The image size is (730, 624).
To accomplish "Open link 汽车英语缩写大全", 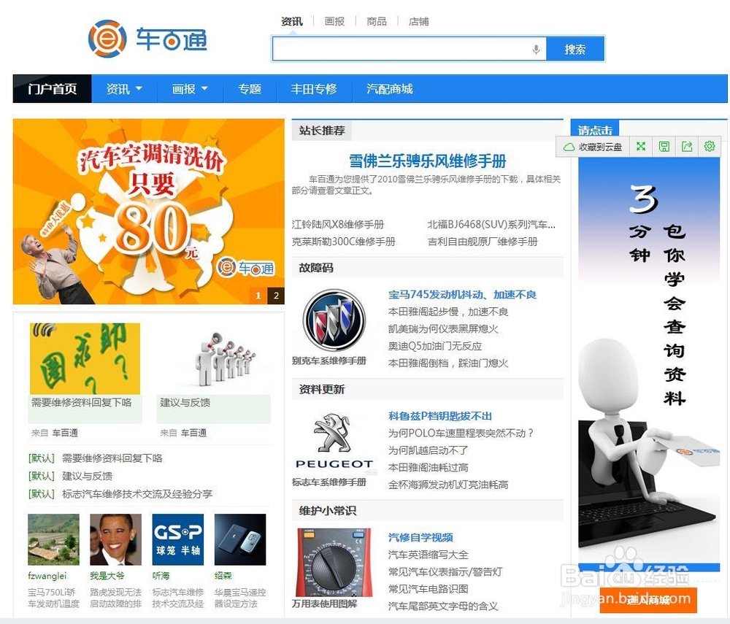I will pyautogui.click(x=429, y=555).
